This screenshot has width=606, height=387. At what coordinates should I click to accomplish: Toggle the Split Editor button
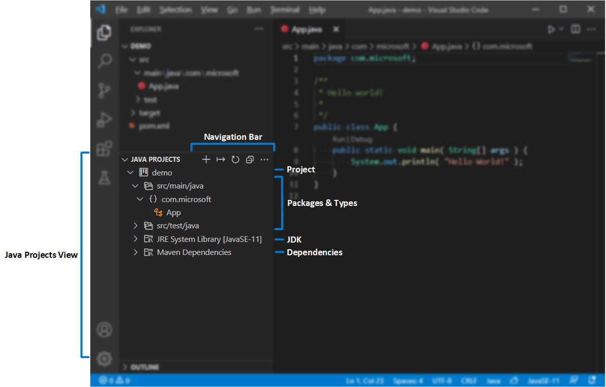(575, 29)
